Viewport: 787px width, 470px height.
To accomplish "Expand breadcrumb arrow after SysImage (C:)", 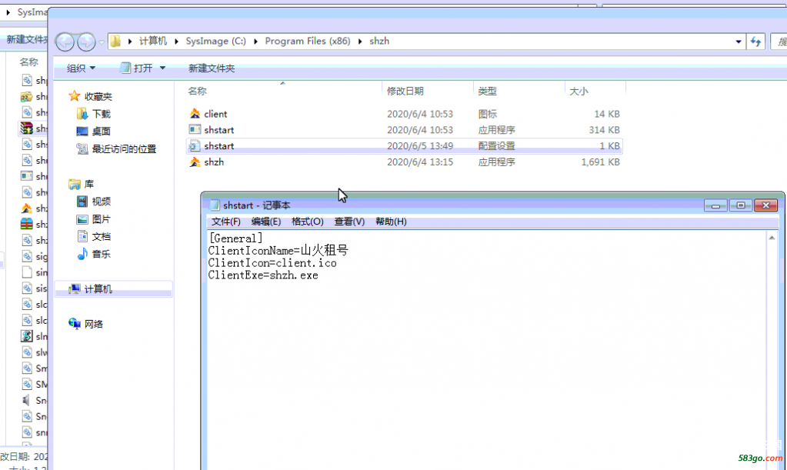I will pos(255,41).
